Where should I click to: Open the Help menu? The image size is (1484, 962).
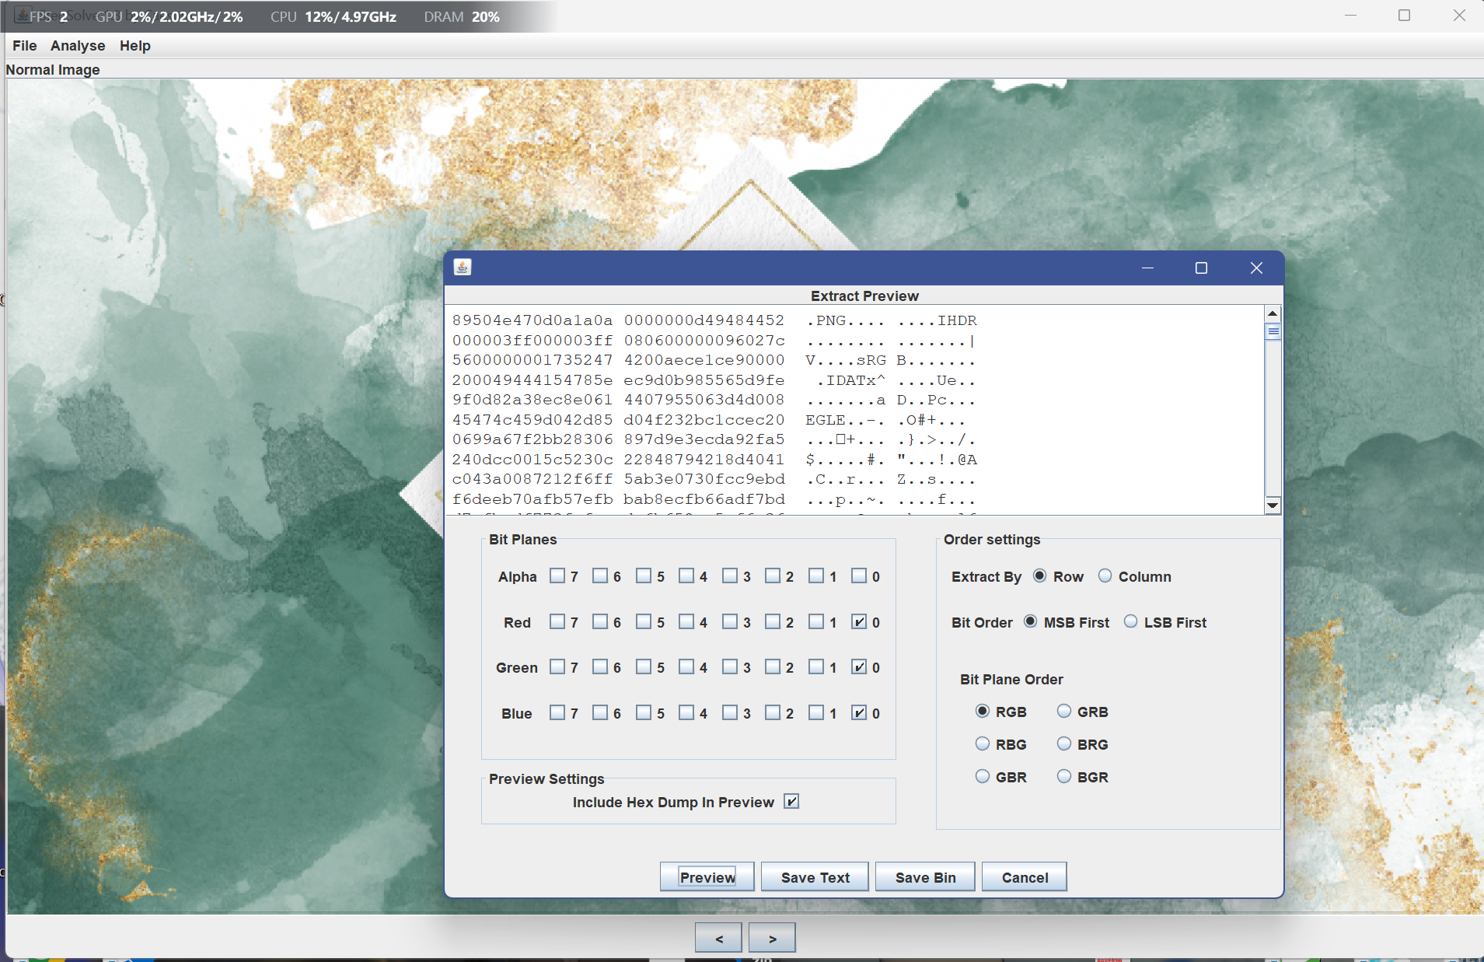[x=134, y=46]
